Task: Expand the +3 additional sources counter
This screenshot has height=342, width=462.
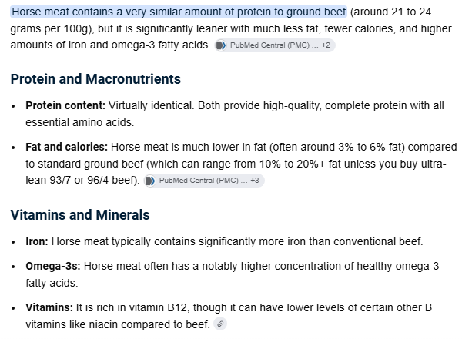Action: tap(255, 181)
